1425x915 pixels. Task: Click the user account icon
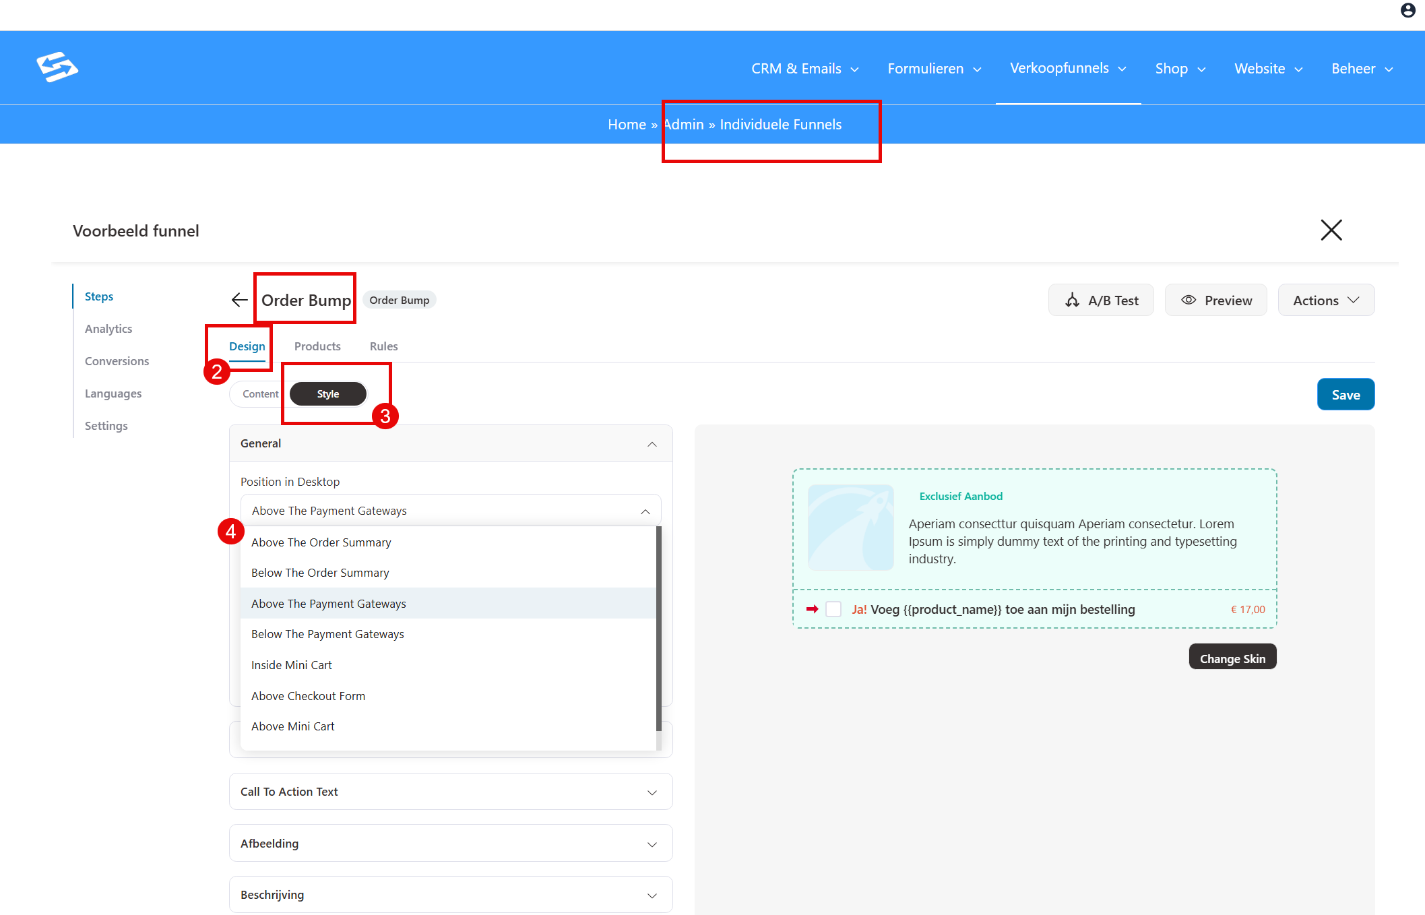(1407, 10)
